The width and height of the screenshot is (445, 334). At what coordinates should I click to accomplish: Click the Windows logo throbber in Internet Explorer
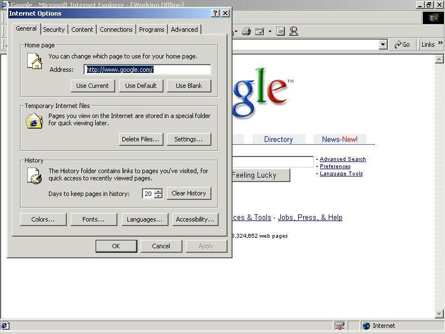click(433, 18)
